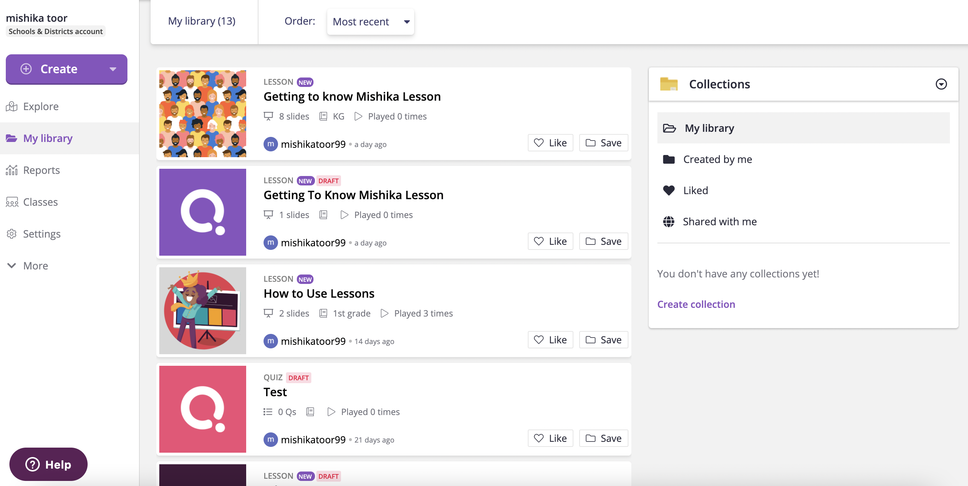The height and width of the screenshot is (486, 968).
Task: Click the My library navigation item
Action: tap(48, 138)
